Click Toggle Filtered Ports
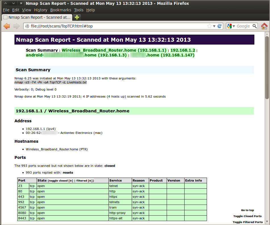Screen dimensions: 270x225 click(x=247, y=222)
